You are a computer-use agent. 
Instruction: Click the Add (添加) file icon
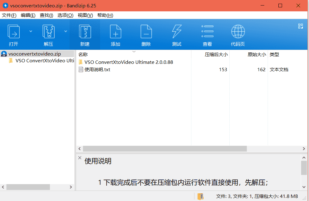(115, 32)
